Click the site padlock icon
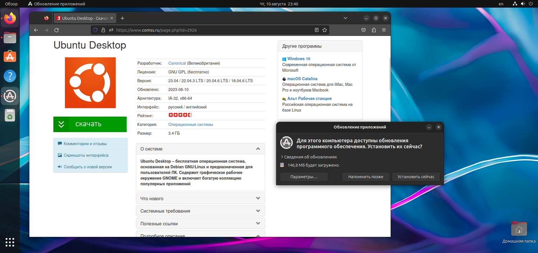Screen dimensions: 538x253 [x=103, y=30]
